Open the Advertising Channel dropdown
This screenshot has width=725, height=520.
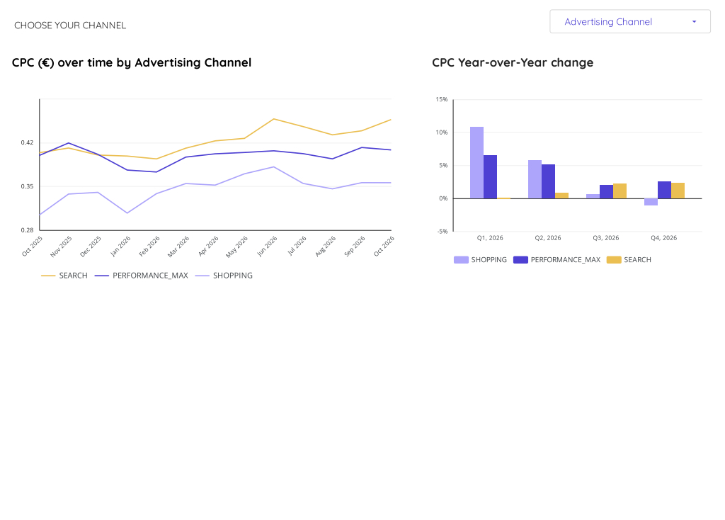click(x=629, y=22)
